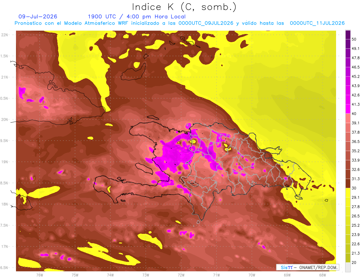Click the latitude label '8.5N'

pos(4,183)
